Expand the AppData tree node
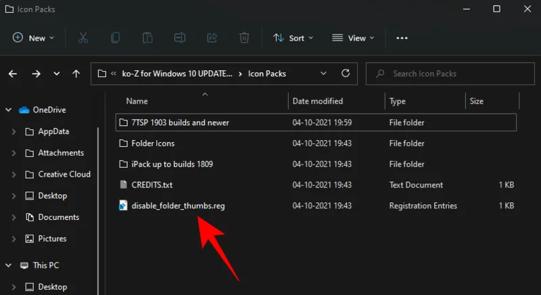This screenshot has width=541, height=295. click(x=14, y=131)
